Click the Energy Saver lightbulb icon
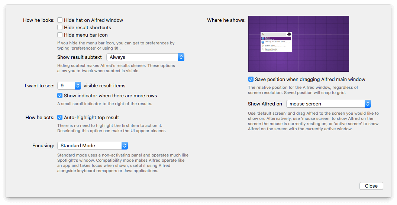The height and width of the screenshot is (205, 397). (x=263, y=46)
